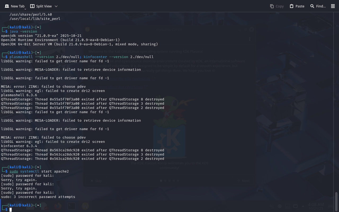
Task: Click the 'plasmashell 6.3.6' output line
Action: [19, 95]
